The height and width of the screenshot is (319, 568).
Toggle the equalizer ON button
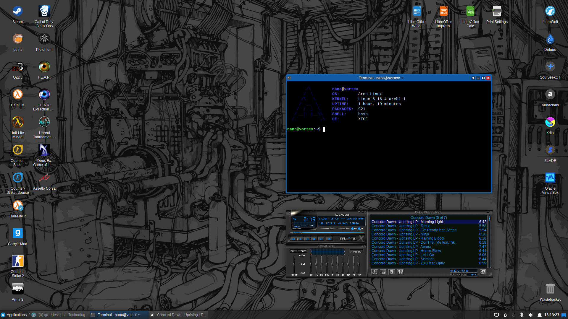(292, 251)
